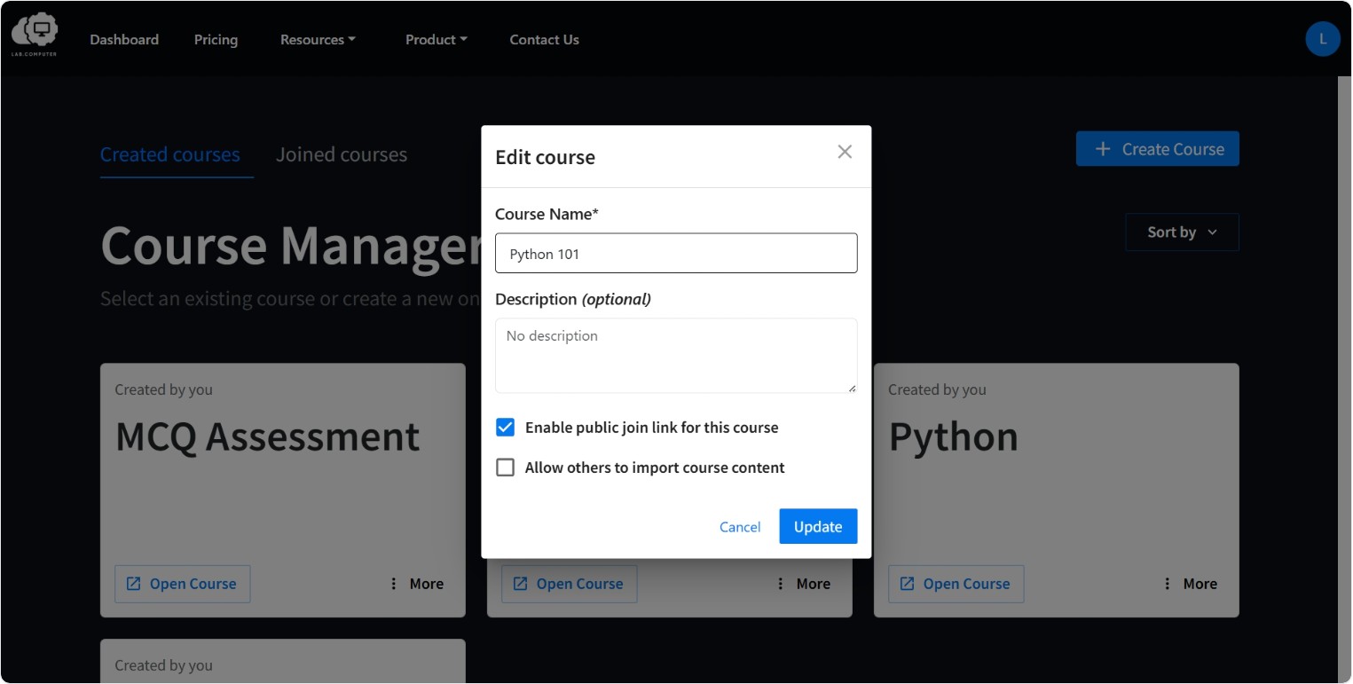Click the external-link icon on the Python card
The image size is (1353, 684).
click(x=908, y=584)
